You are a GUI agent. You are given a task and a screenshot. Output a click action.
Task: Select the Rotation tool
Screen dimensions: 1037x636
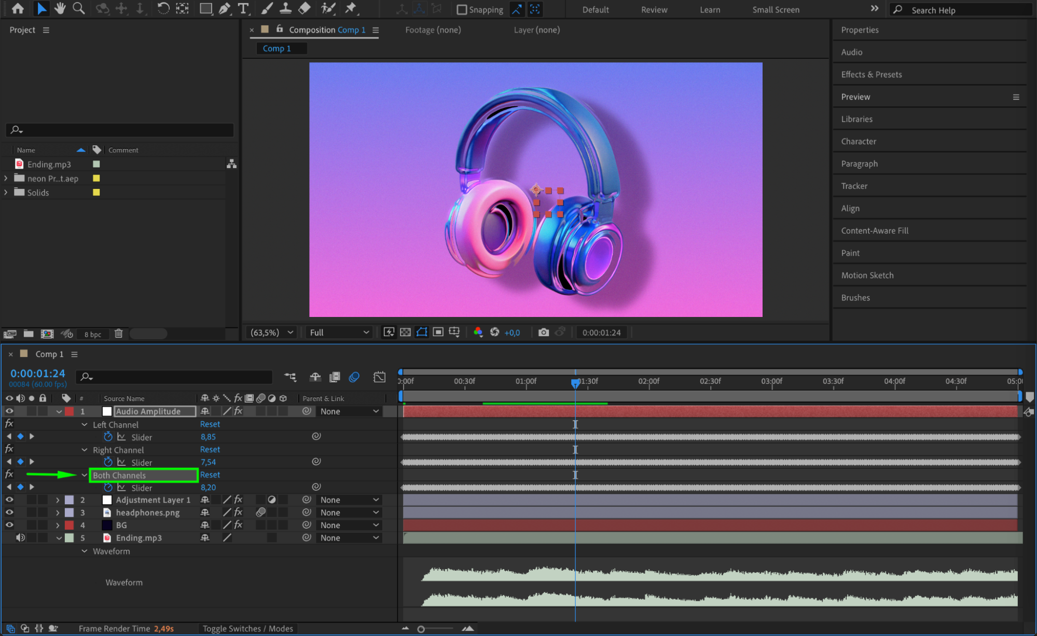click(x=162, y=9)
